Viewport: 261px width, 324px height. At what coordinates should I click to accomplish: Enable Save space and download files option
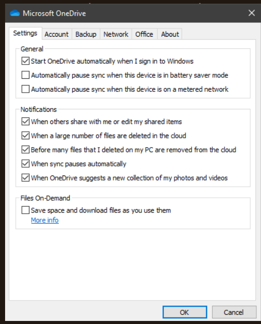click(x=25, y=211)
